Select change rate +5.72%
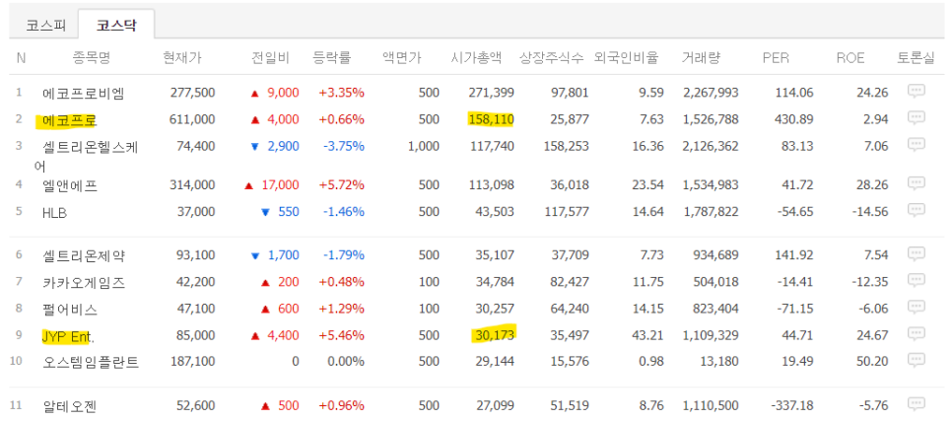 point(342,184)
